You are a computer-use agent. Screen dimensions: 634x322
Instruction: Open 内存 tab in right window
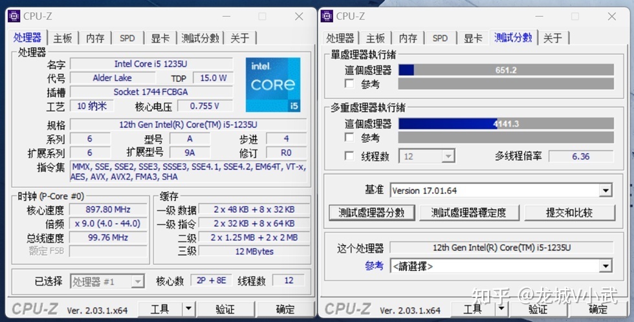[x=408, y=38]
